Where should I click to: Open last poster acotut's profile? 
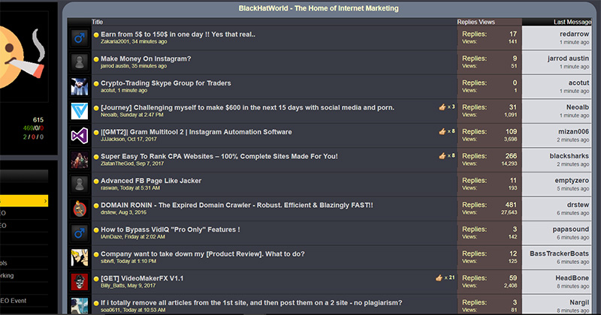click(578, 82)
